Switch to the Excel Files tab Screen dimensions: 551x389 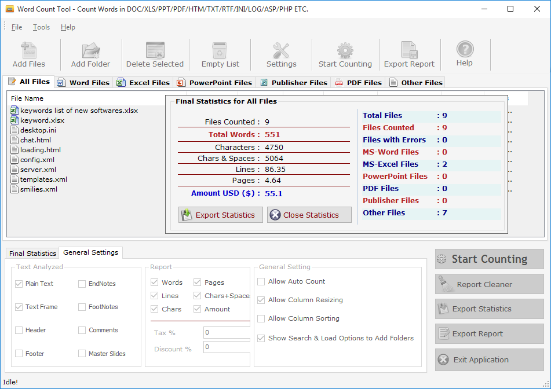tap(143, 83)
